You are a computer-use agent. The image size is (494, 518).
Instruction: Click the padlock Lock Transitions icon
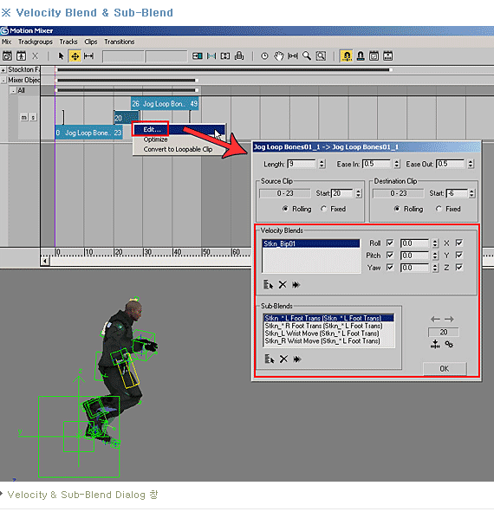point(239,55)
